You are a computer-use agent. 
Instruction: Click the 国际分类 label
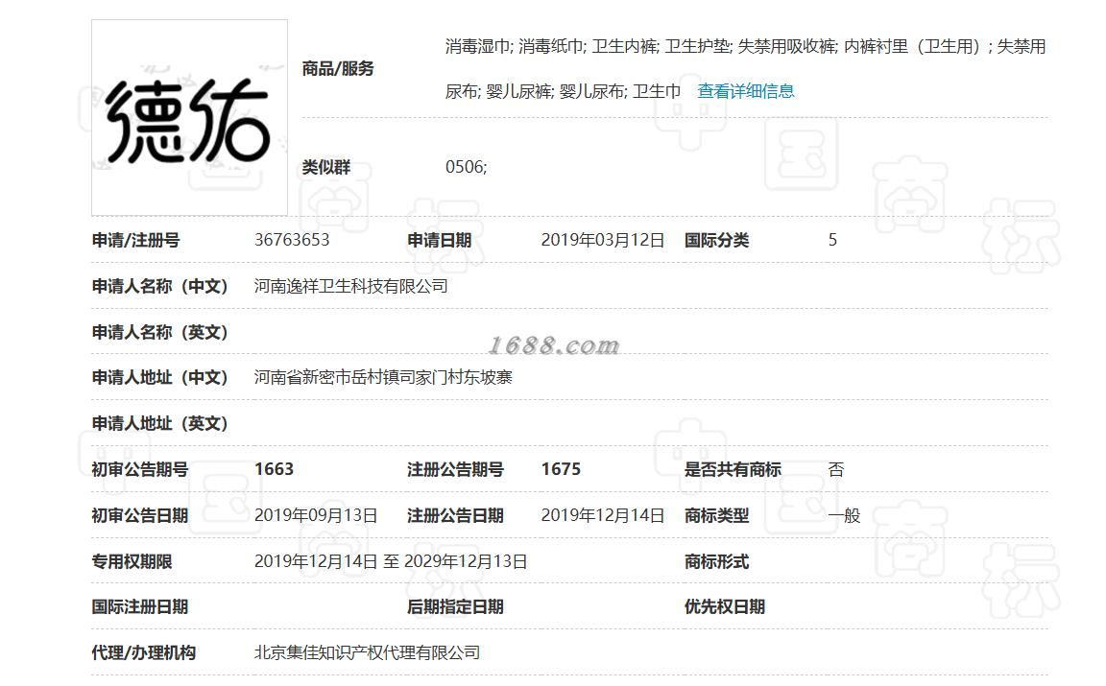pyautogui.click(x=716, y=241)
